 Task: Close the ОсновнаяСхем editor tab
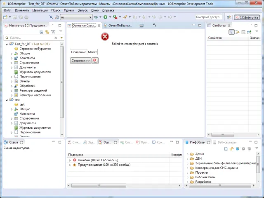[x=99, y=26]
